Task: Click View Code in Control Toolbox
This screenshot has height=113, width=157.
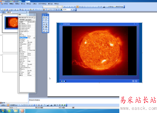Action: (46, 17)
